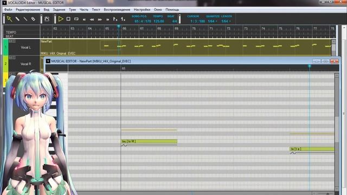Click playhead marker in the track ruler
Screen dimensions: 347x195
119,27
